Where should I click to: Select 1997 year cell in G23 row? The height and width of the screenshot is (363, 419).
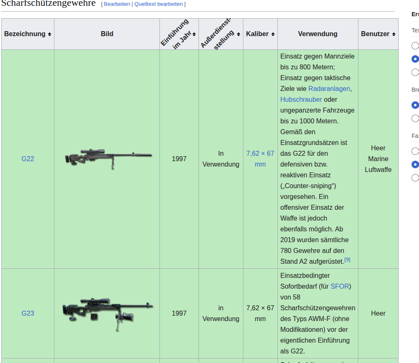[x=179, y=313]
